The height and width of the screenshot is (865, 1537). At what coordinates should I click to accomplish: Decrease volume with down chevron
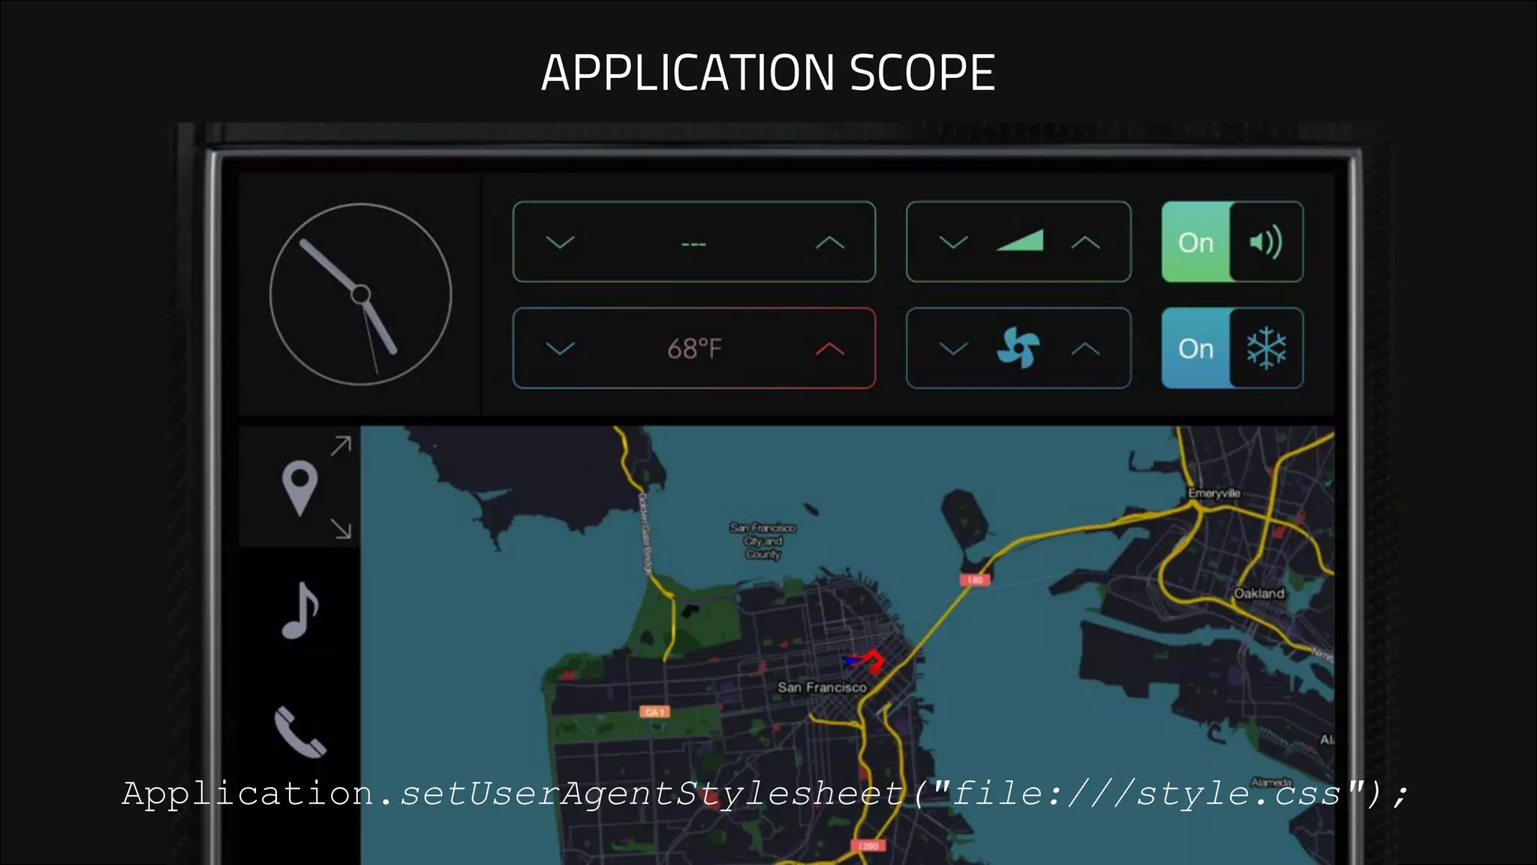(953, 243)
